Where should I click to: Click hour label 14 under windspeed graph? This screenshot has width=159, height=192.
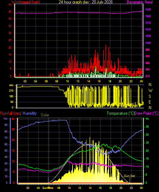point(89,81)
